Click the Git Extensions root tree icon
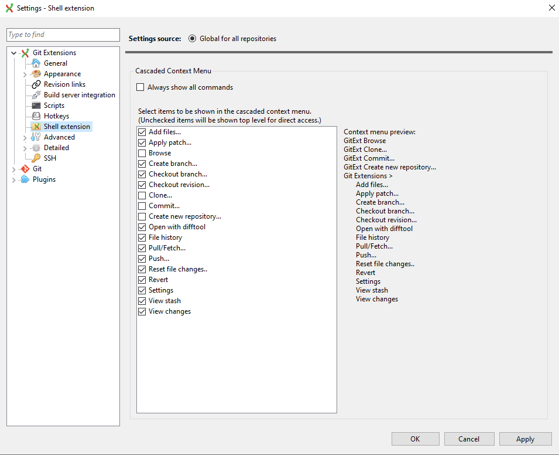The image size is (559, 455). (x=25, y=53)
